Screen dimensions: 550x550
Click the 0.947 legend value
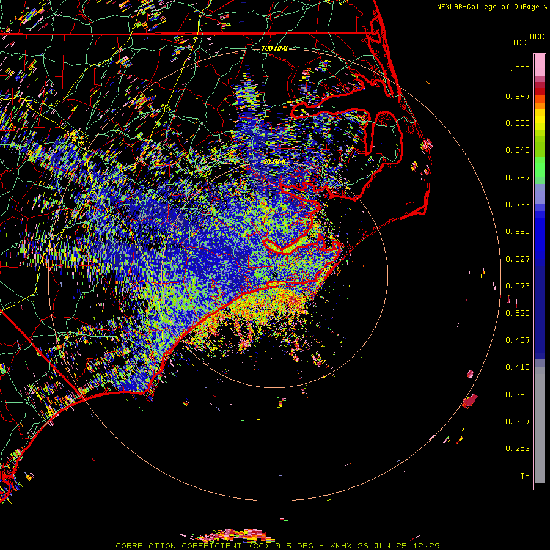518,96
